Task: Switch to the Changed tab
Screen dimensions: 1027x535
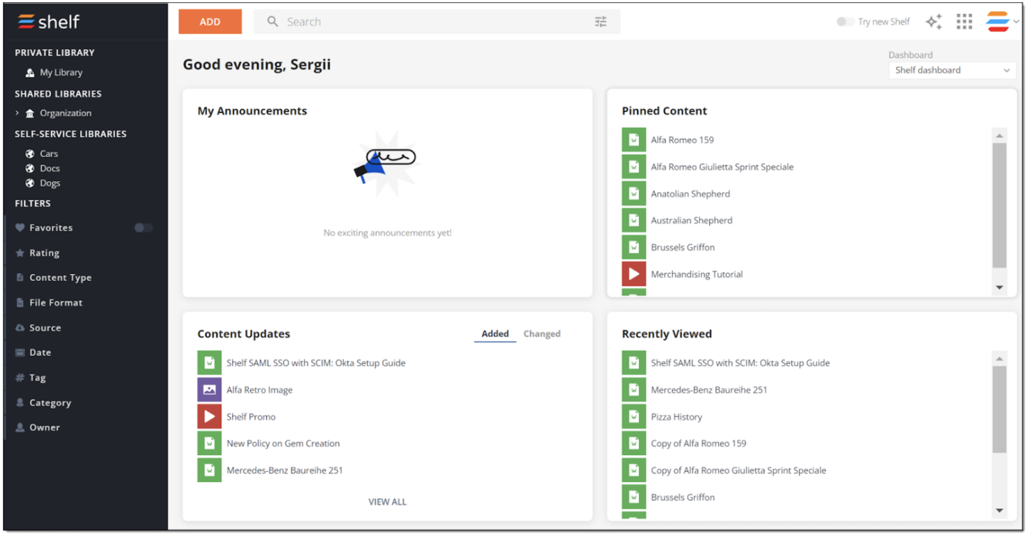Action: (x=542, y=334)
